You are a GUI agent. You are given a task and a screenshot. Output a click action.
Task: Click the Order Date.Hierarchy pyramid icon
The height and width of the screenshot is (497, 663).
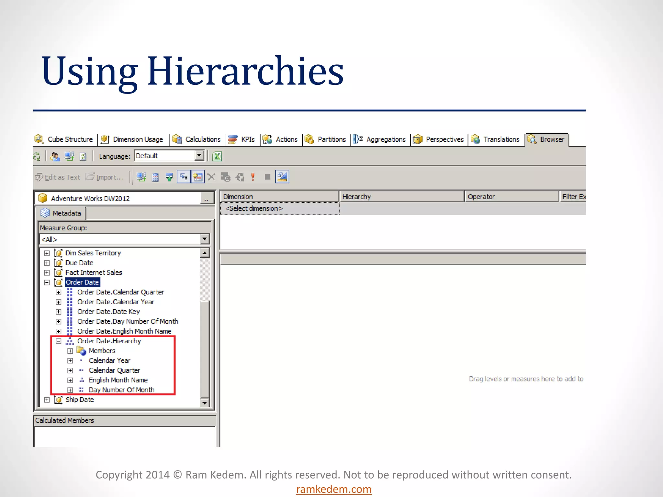tap(70, 341)
